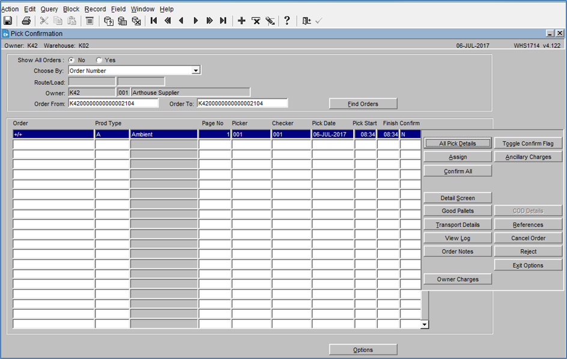Click the Previous Record arrow icon
567x359 pixels.
pos(181,20)
